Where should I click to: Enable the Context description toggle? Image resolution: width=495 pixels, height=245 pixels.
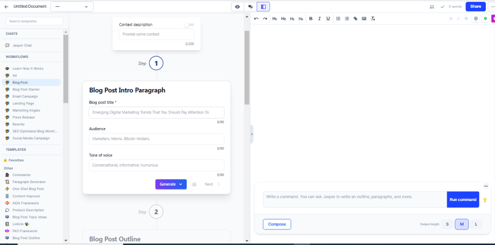click(x=189, y=25)
